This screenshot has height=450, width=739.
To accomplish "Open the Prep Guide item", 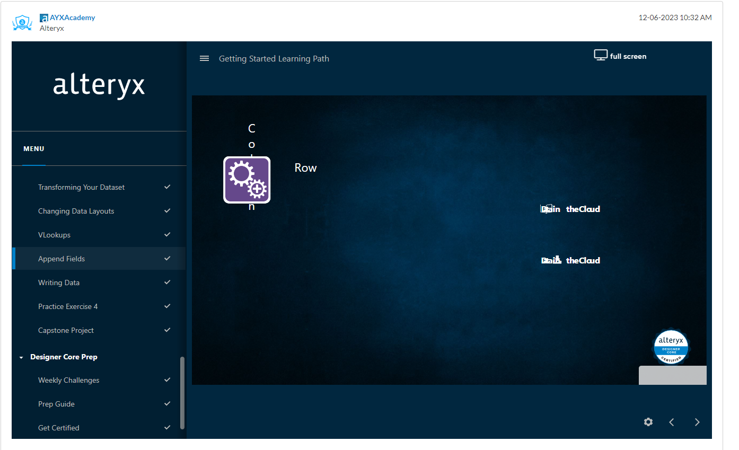I will click(x=56, y=404).
